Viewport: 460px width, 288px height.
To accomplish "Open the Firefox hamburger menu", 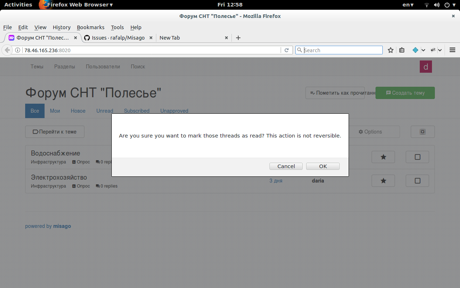I will [452, 50].
